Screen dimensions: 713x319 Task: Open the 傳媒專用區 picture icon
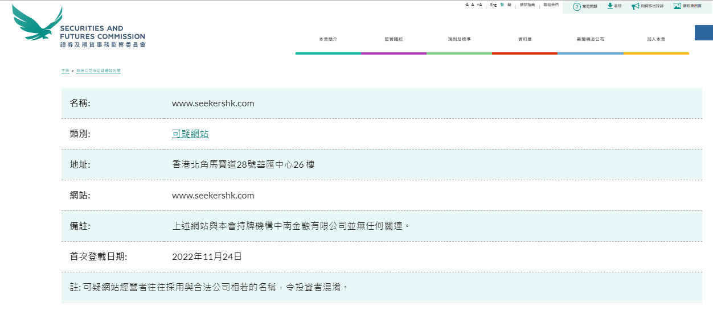click(677, 6)
